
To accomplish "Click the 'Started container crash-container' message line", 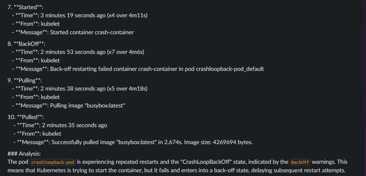I will tap(73, 32).
